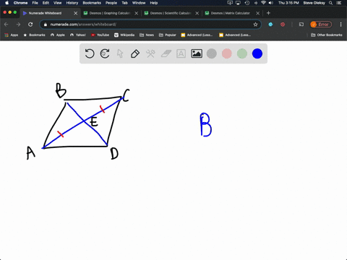Go forward in browser history

pyautogui.click(x=18, y=25)
